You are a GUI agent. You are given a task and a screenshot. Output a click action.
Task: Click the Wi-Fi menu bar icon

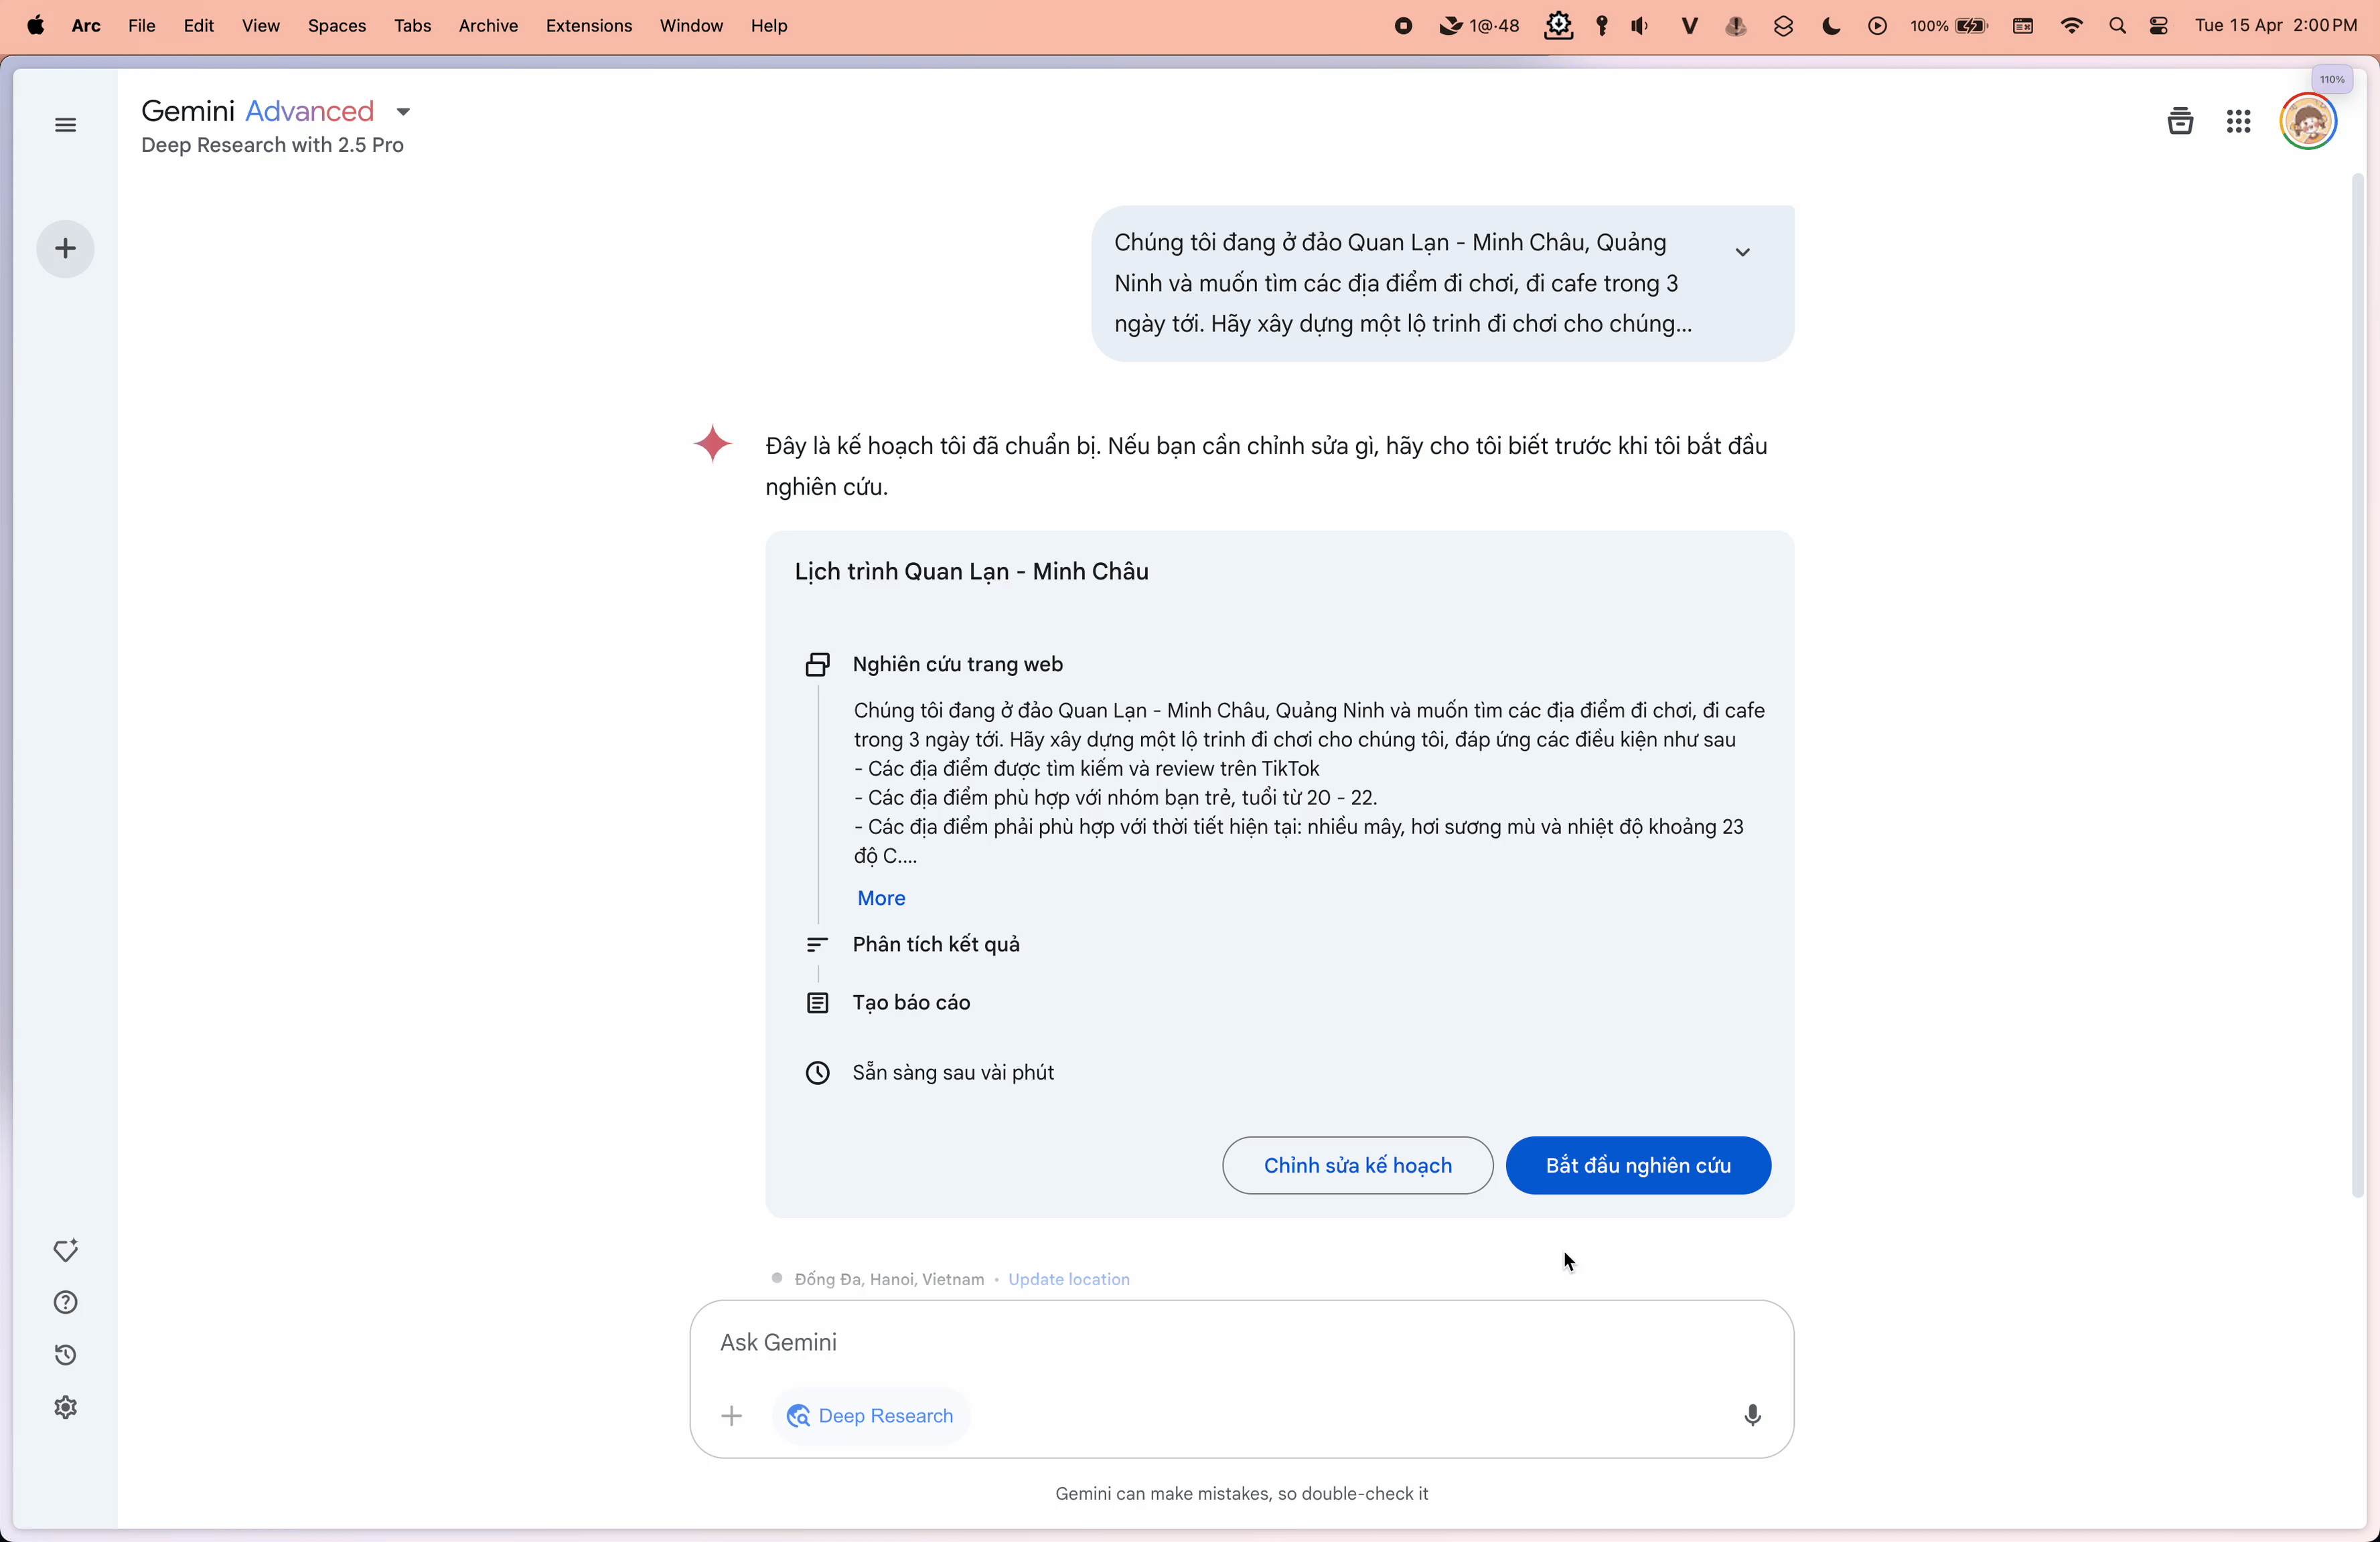point(2071,26)
